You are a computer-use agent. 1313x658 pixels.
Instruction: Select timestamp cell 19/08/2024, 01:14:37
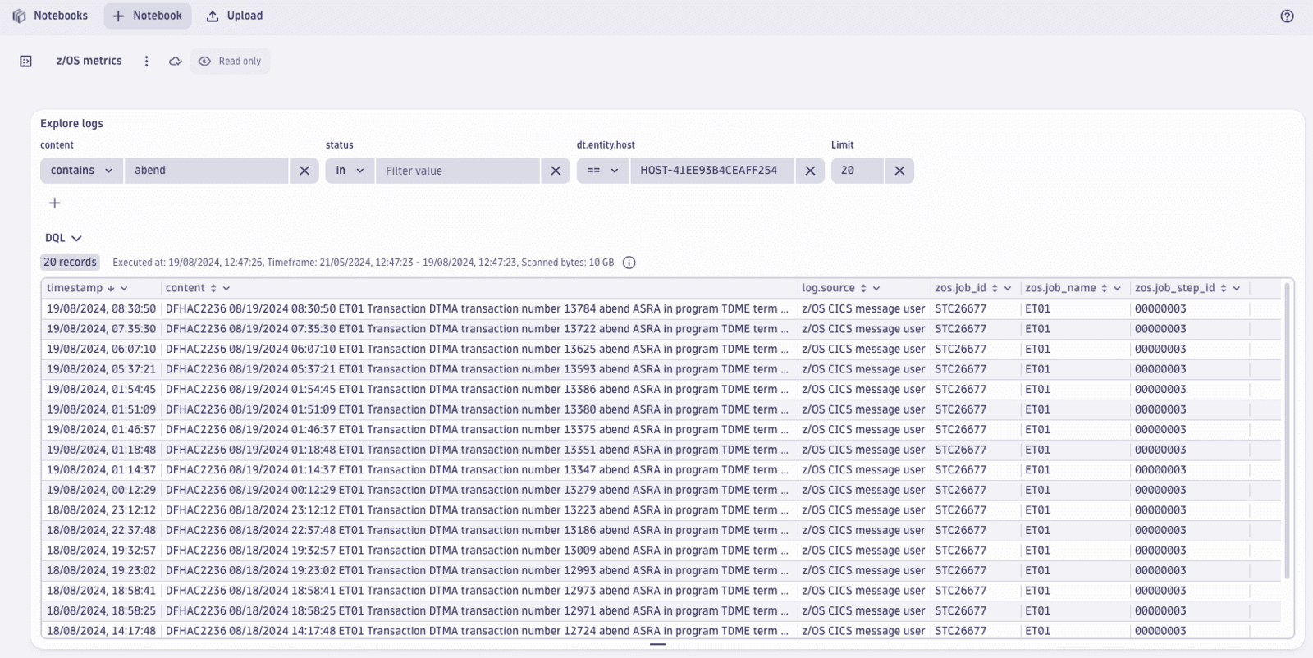(x=101, y=469)
